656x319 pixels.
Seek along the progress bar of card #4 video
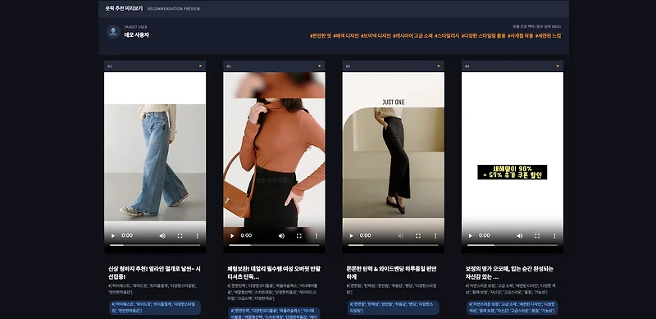tap(512, 245)
